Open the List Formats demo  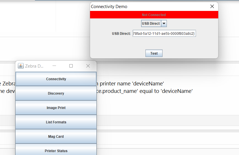(x=56, y=122)
